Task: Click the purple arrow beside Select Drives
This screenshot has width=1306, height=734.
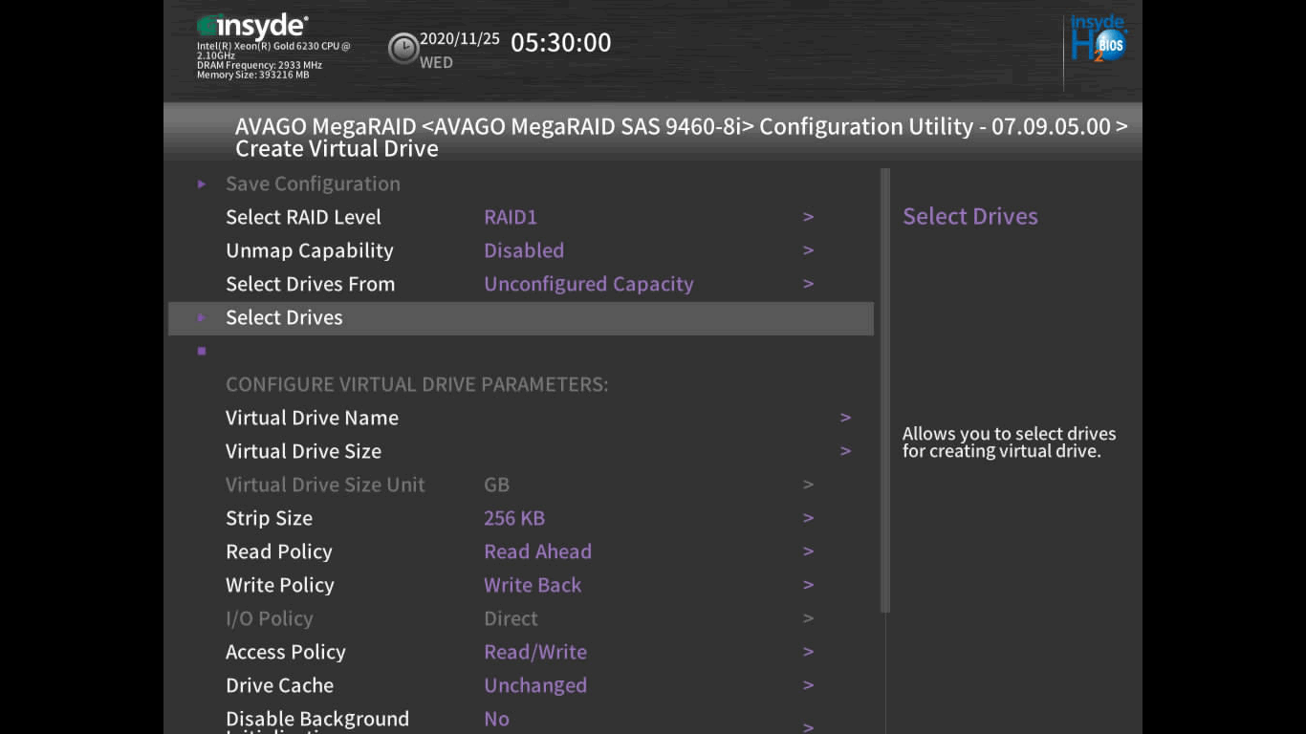Action: [202, 317]
